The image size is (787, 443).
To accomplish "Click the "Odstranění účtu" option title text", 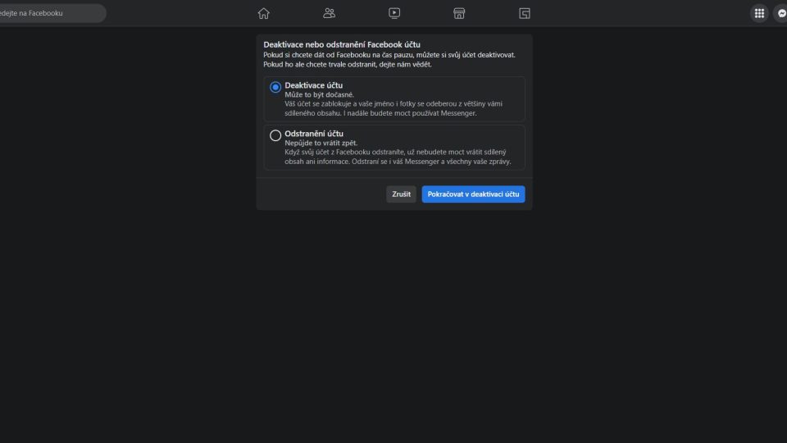I will coord(313,133).
